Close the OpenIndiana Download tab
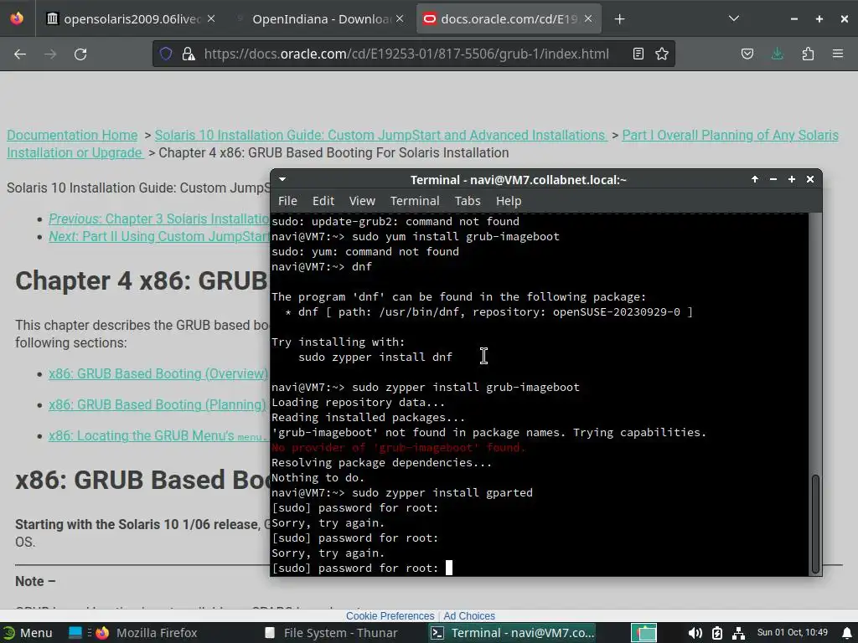Screen dimensions: 858x643 (400, 18)
